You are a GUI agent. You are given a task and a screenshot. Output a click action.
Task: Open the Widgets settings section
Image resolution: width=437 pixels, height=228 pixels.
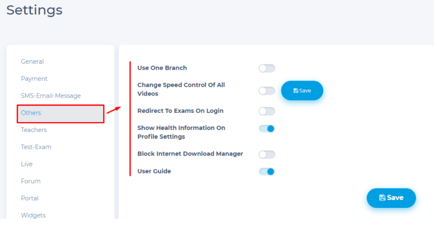tap(33, 215)
